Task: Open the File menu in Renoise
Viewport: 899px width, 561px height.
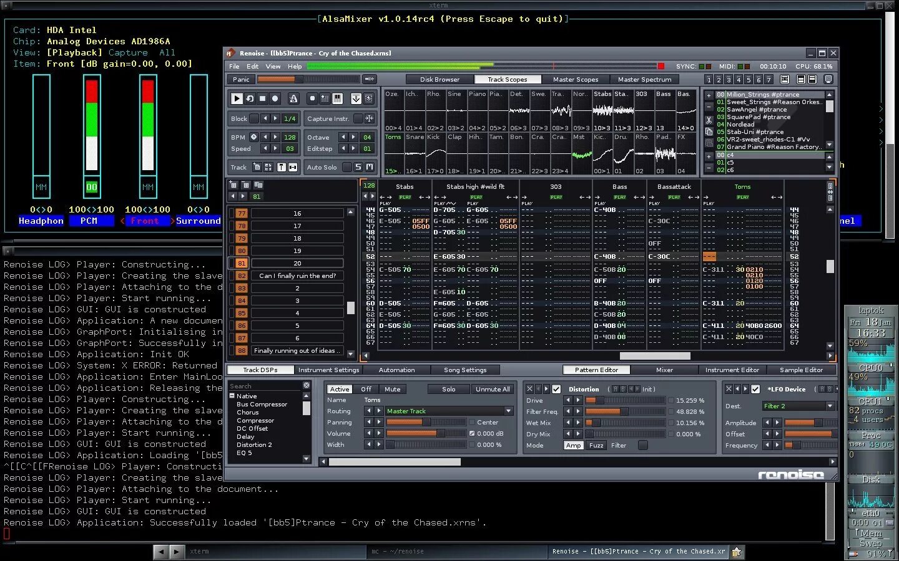Action: click(234, 66)
